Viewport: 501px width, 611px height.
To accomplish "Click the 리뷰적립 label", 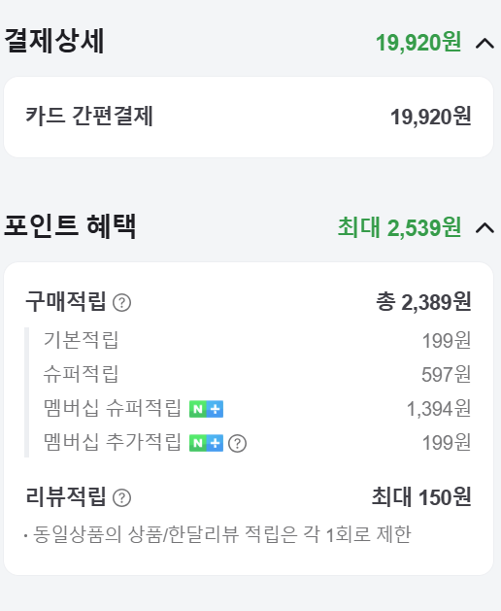I will [65, 496].
